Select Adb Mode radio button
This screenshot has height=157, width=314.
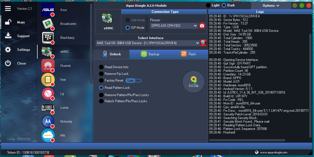(128, 20)
